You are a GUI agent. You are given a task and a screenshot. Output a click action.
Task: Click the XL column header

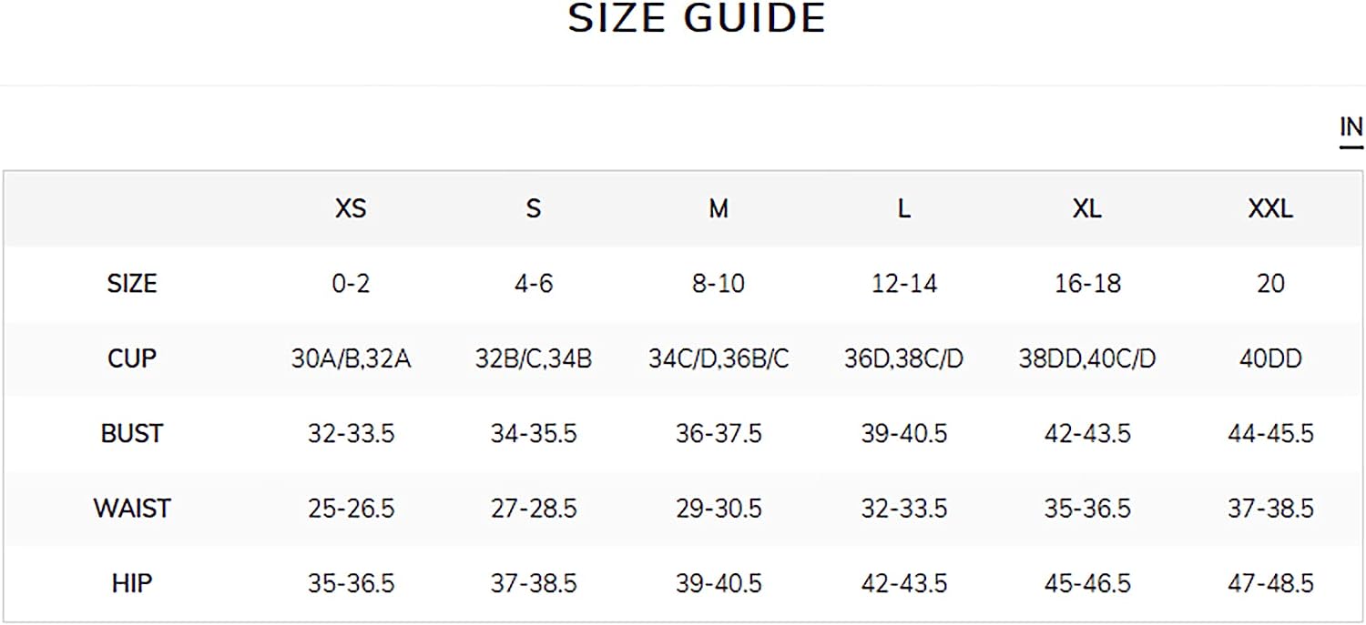(1086, 209)
